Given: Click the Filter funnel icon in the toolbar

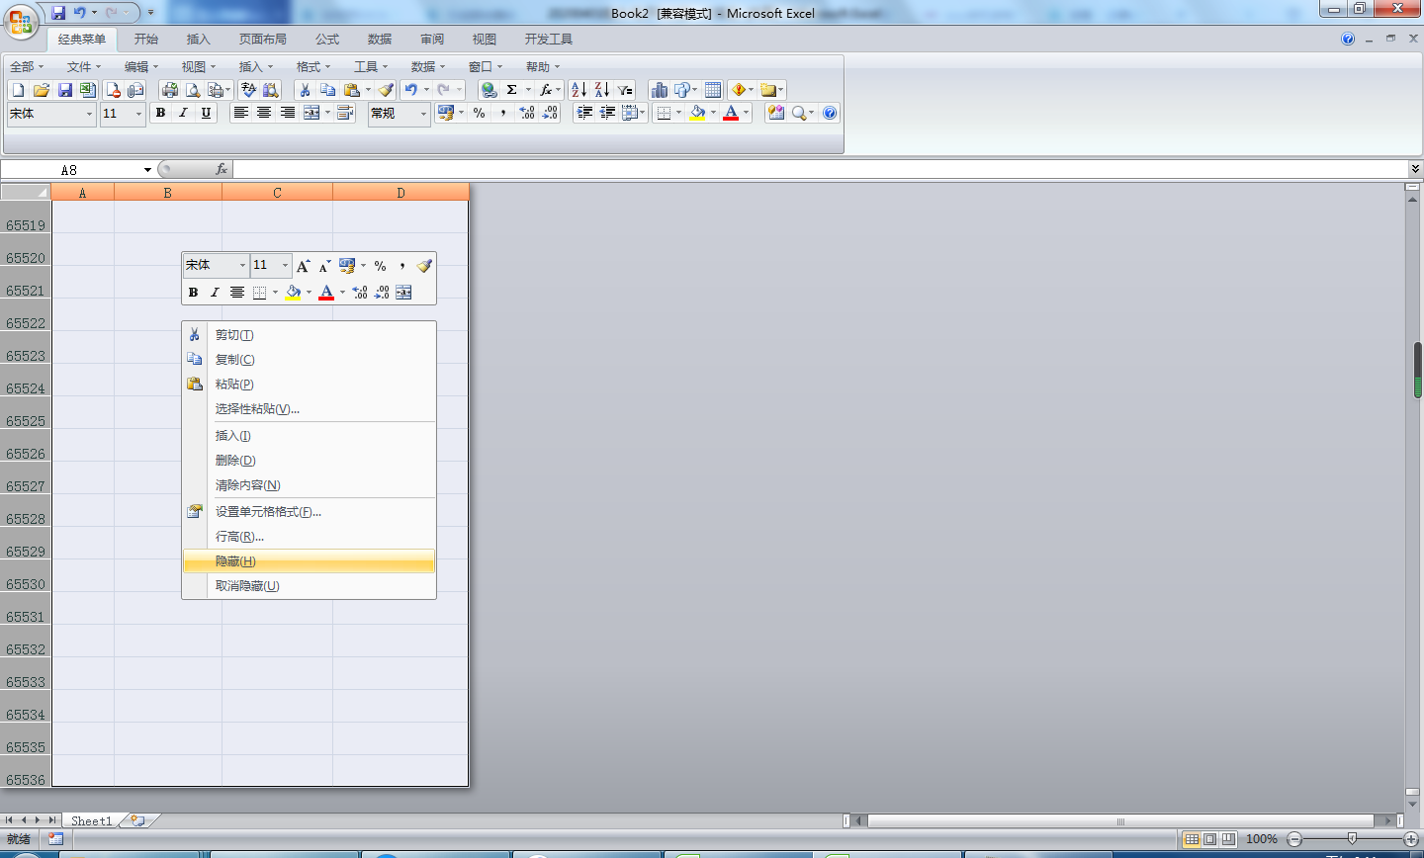Looking at the screenshot, I should pos(625,90).
